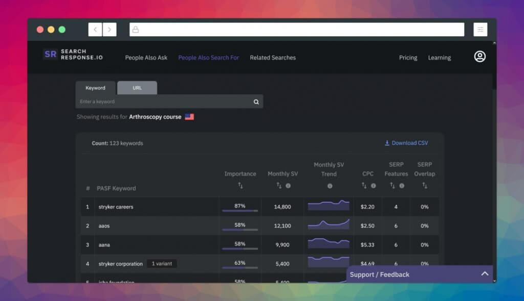The height and width of the screenshot is (301, 524).
Task: Click the lock icon in the address bar
Action: pos(135,29)
